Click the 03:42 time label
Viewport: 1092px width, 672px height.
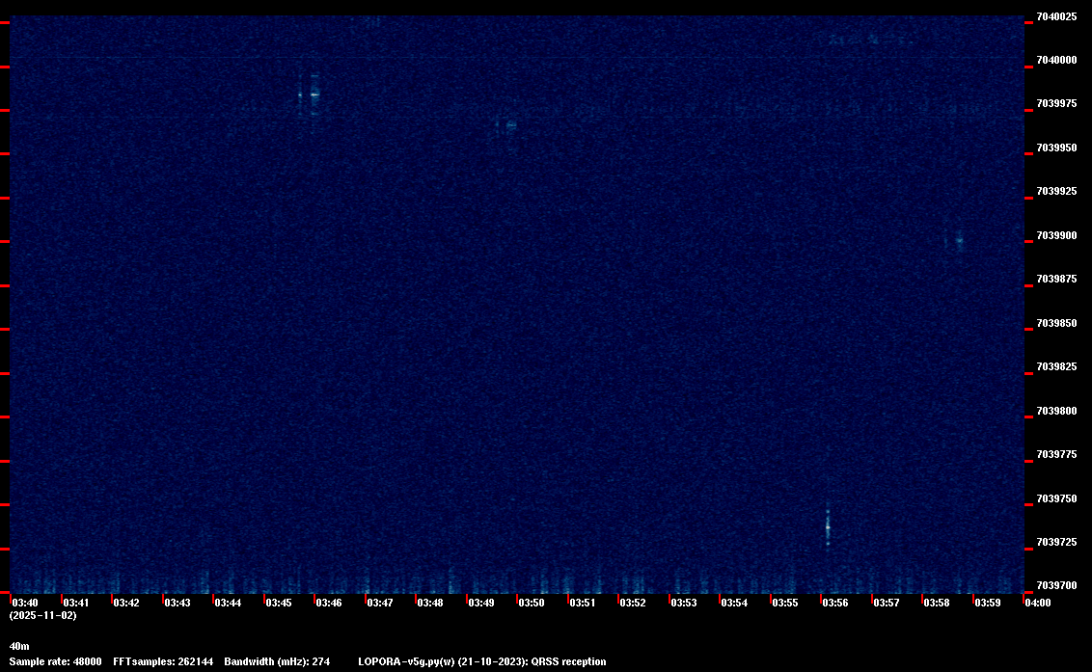pos(126,603)
